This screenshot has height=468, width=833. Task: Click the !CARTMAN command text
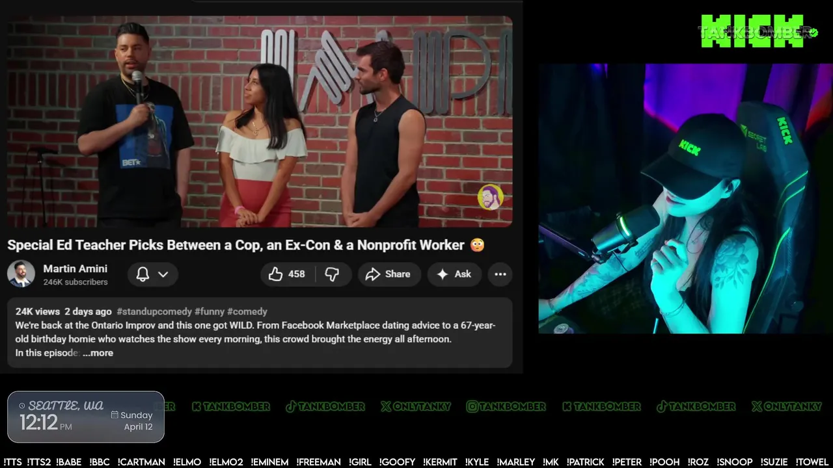[x=141, y=462]
